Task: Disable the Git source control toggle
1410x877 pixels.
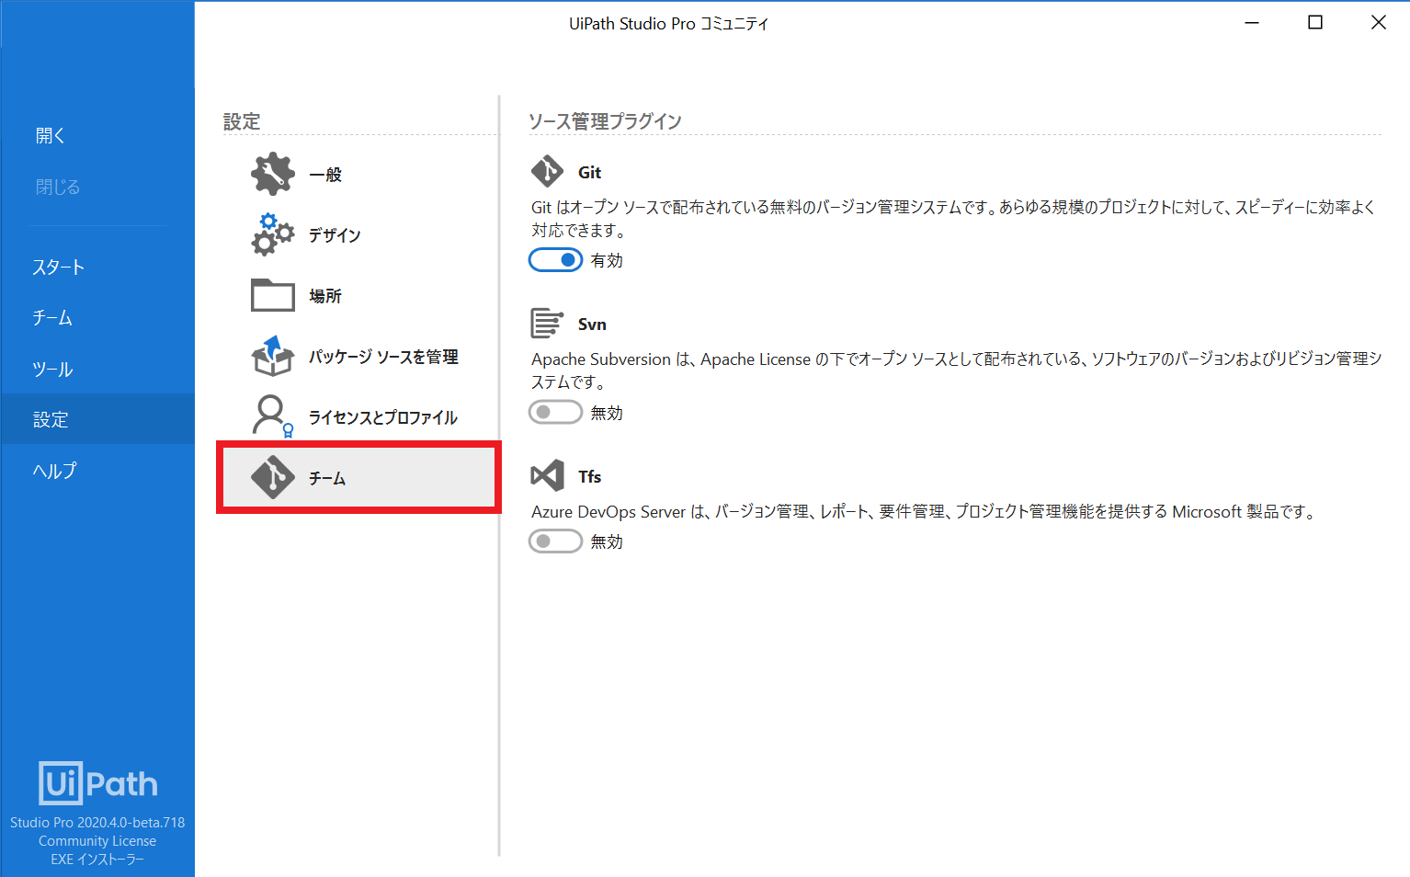Action: tap(555, 260)
